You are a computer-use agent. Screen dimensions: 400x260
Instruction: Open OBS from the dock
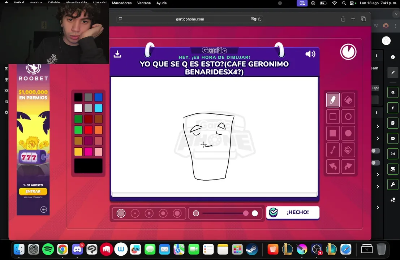point(317,249)
